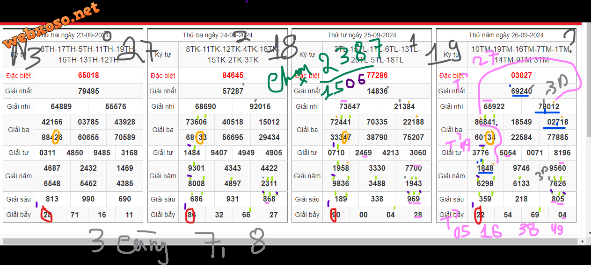Image resolution: width=591 pixels, height=265 pixels.
Task: Open the Thứ ba ngày 24-09-2024 header
Action: pos(217,35)
